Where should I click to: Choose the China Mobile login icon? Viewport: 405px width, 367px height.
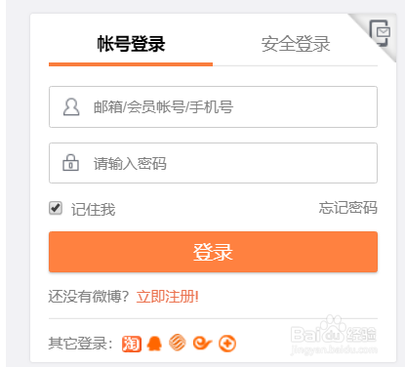[178, 343]
